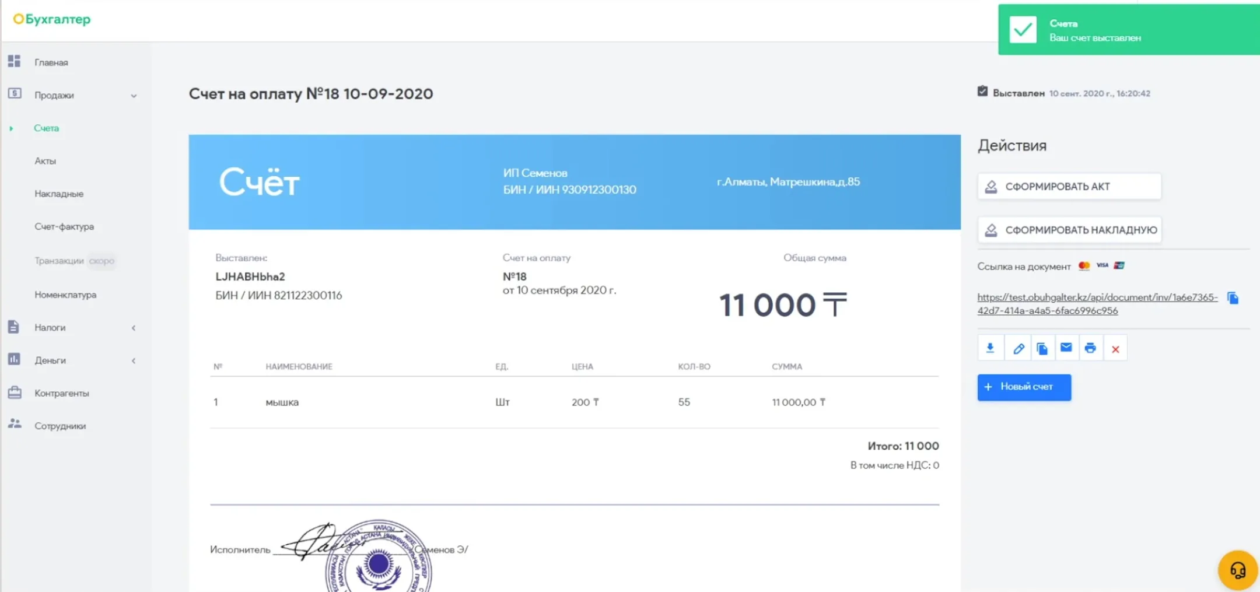Image resolution: width=1260 pixels, height=592 pixels.
Task: Click the seller БИН / ИИН 930912300130
Action: coord(569,190)
